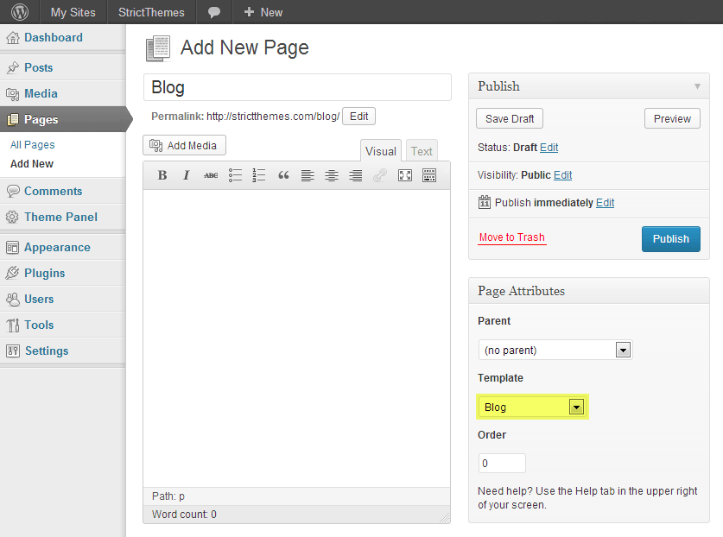Edit the page status link
This screenshot has width=723, height=537.
coord(549,148)
